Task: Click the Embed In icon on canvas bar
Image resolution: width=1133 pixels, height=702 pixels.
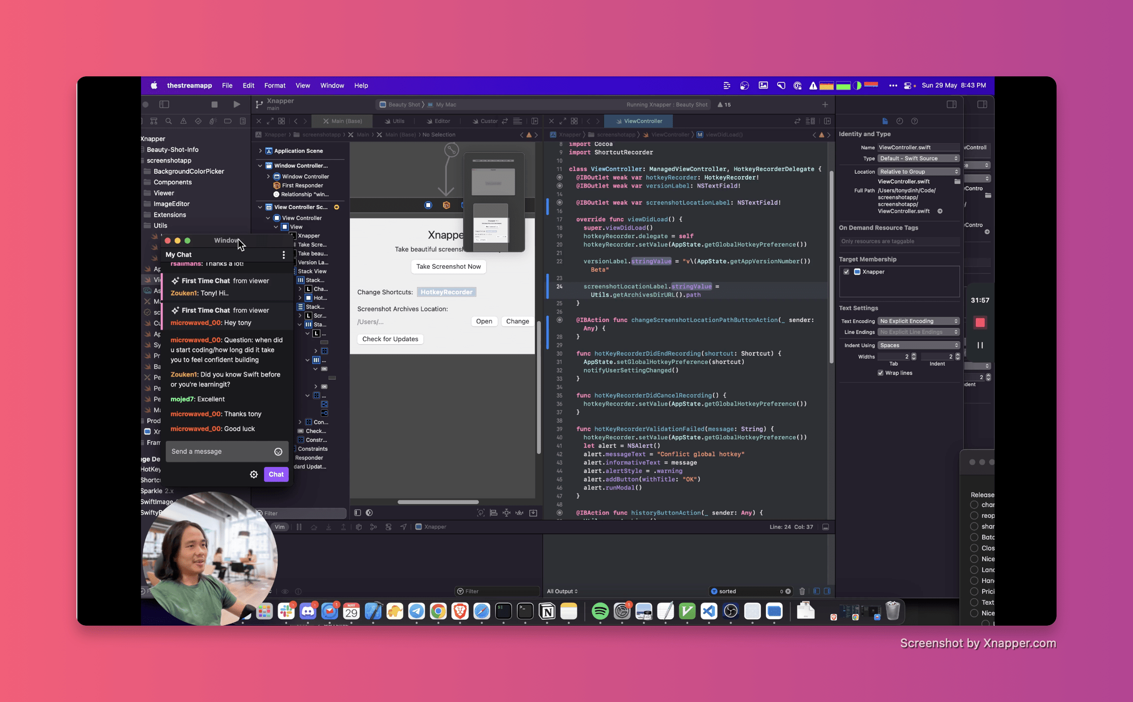Action: pos(533,513)
